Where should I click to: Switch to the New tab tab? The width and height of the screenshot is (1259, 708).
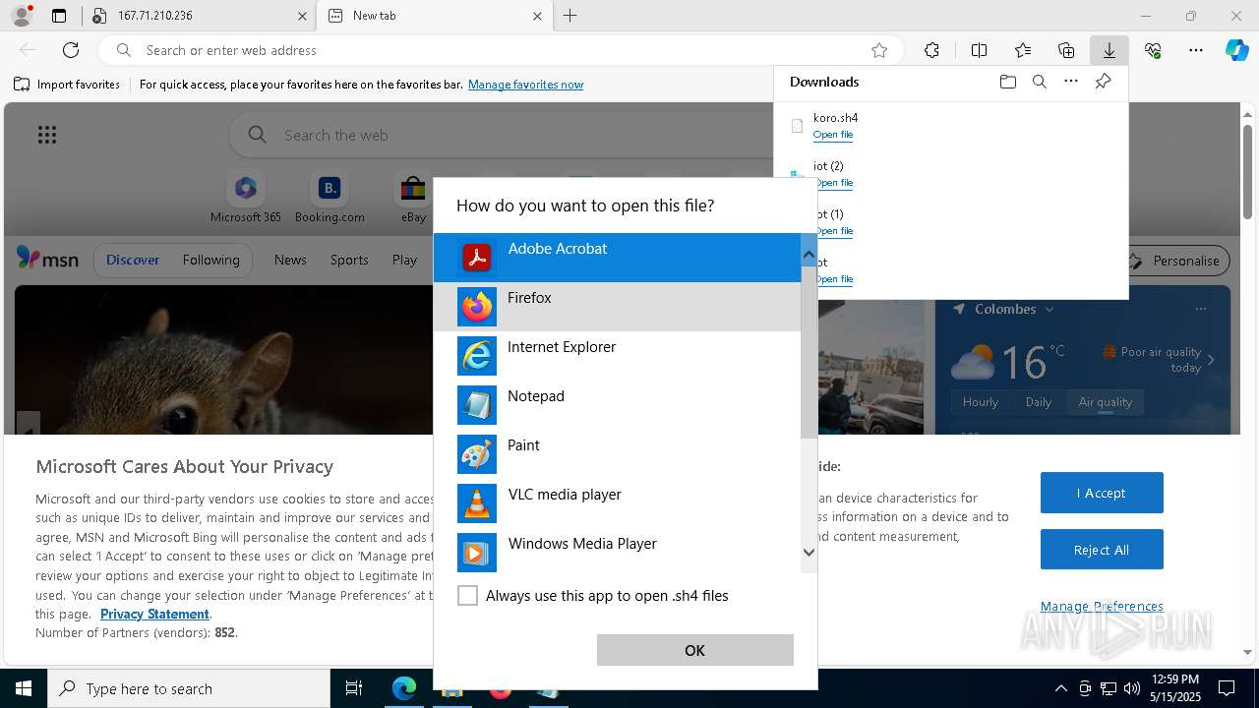[434, 16]
